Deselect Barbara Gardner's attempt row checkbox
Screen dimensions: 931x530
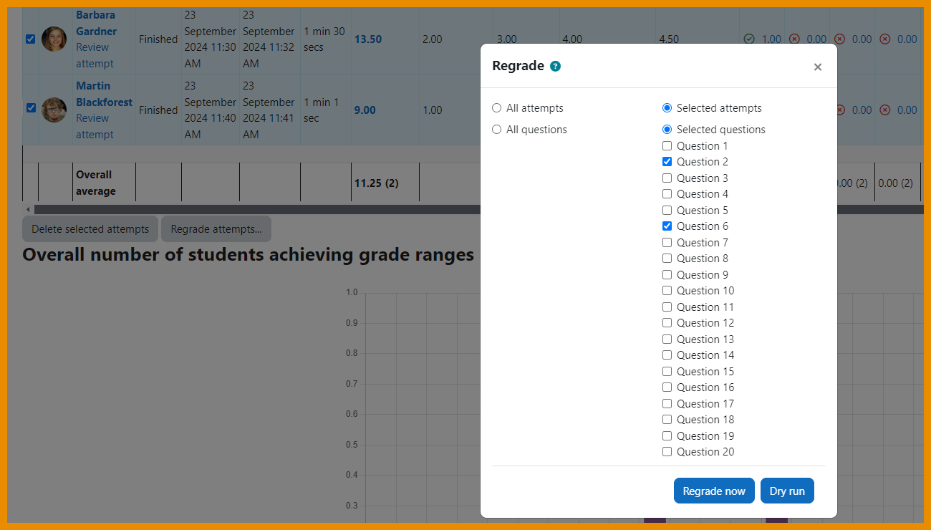(x=30, y=39)
